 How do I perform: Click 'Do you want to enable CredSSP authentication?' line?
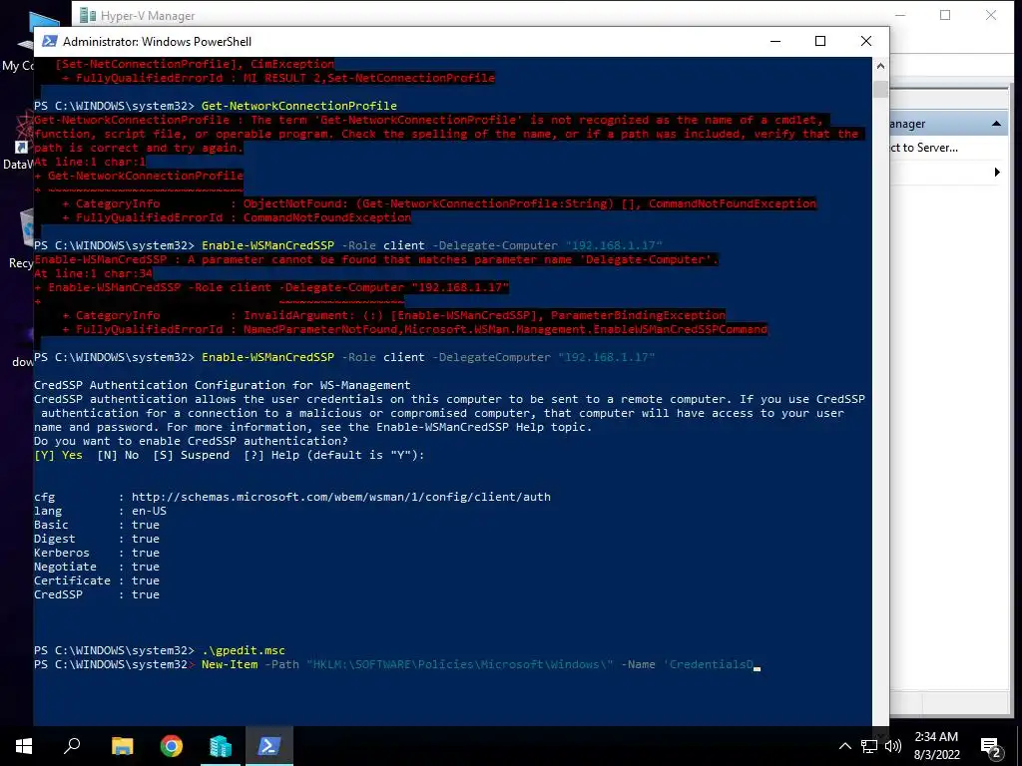point(191,441)
